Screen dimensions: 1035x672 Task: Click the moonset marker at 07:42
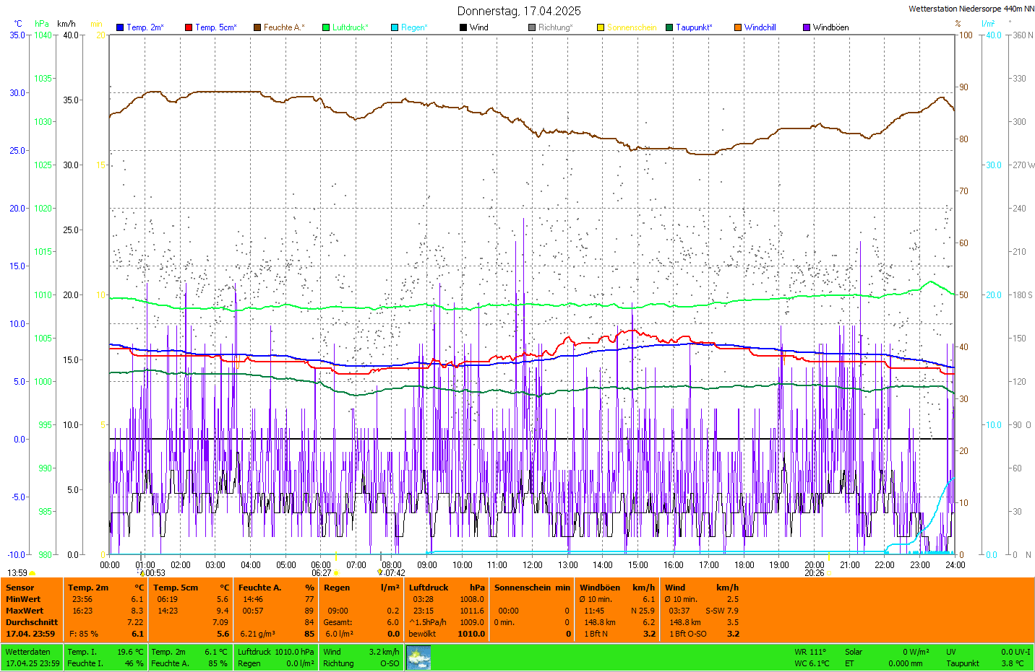tap(380, 572)
